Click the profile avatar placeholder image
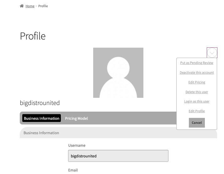Image resolution: width=224 pixels, height=174 pixels. coord(118,73)
